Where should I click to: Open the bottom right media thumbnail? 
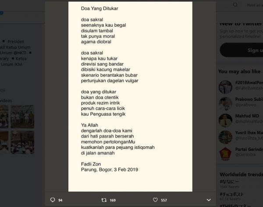pyautogui.click(x=22, y=142)
